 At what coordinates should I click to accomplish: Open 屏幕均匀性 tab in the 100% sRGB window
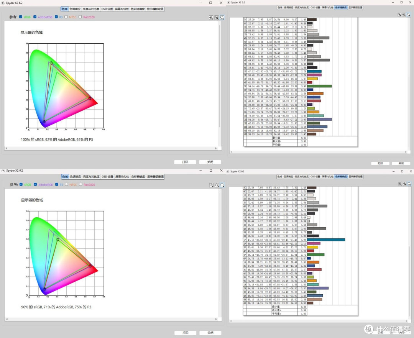122,9
